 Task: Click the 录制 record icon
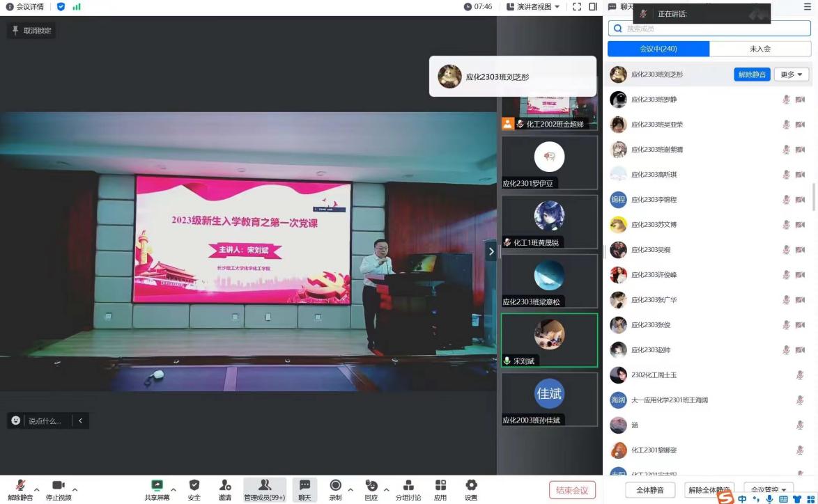335,486
